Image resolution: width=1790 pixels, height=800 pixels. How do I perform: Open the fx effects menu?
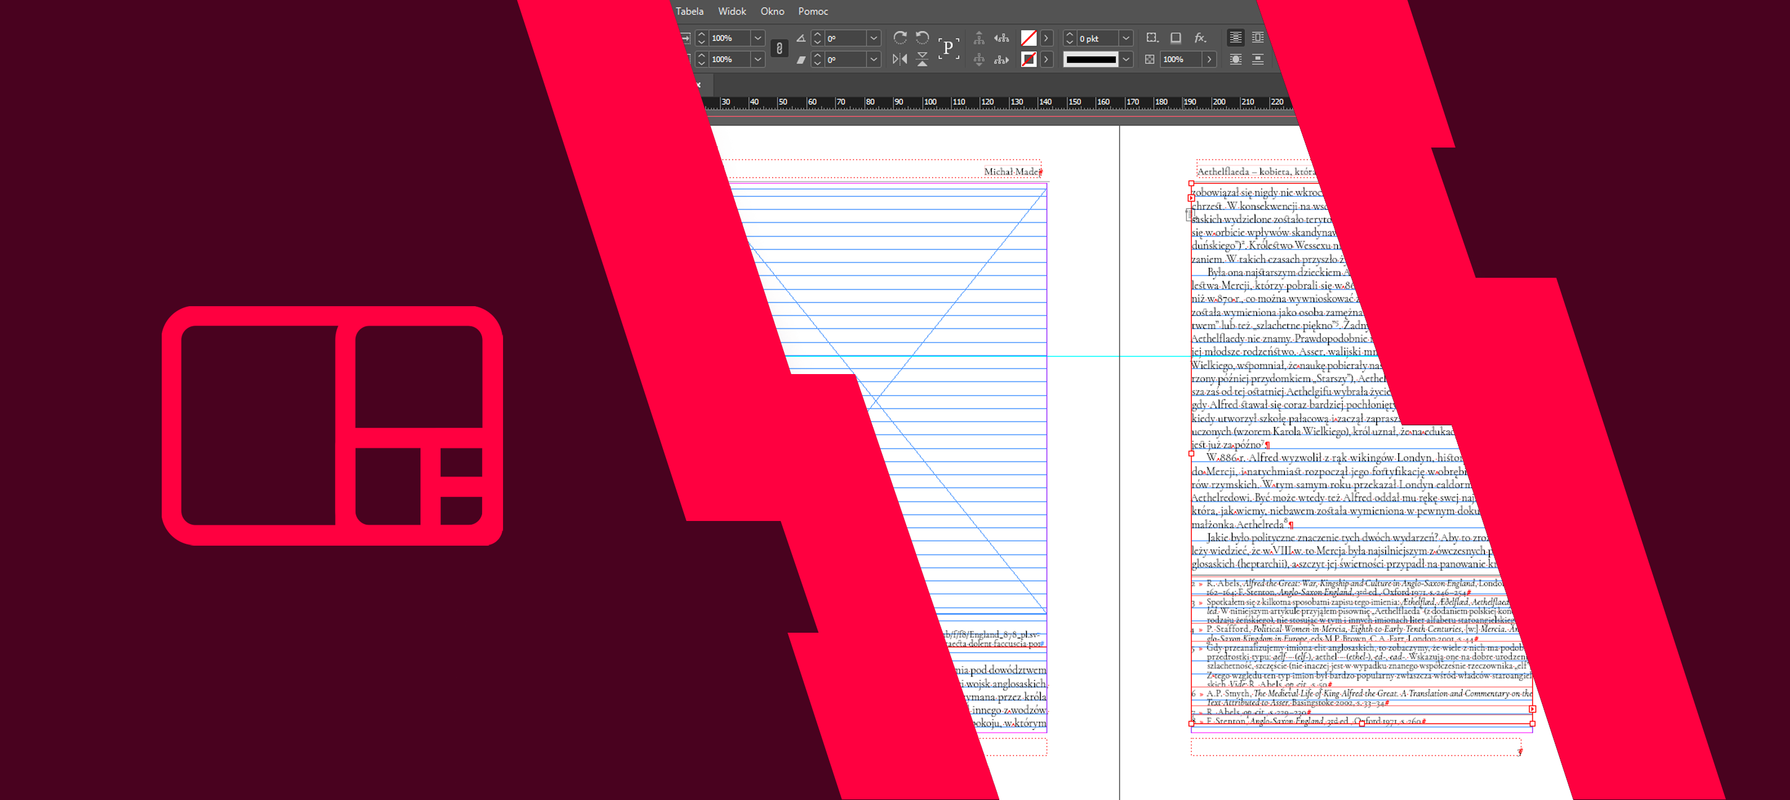[x=1200, y=38]
